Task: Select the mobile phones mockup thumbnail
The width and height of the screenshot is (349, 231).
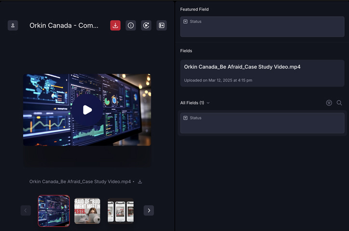Action: coord(121,211)
